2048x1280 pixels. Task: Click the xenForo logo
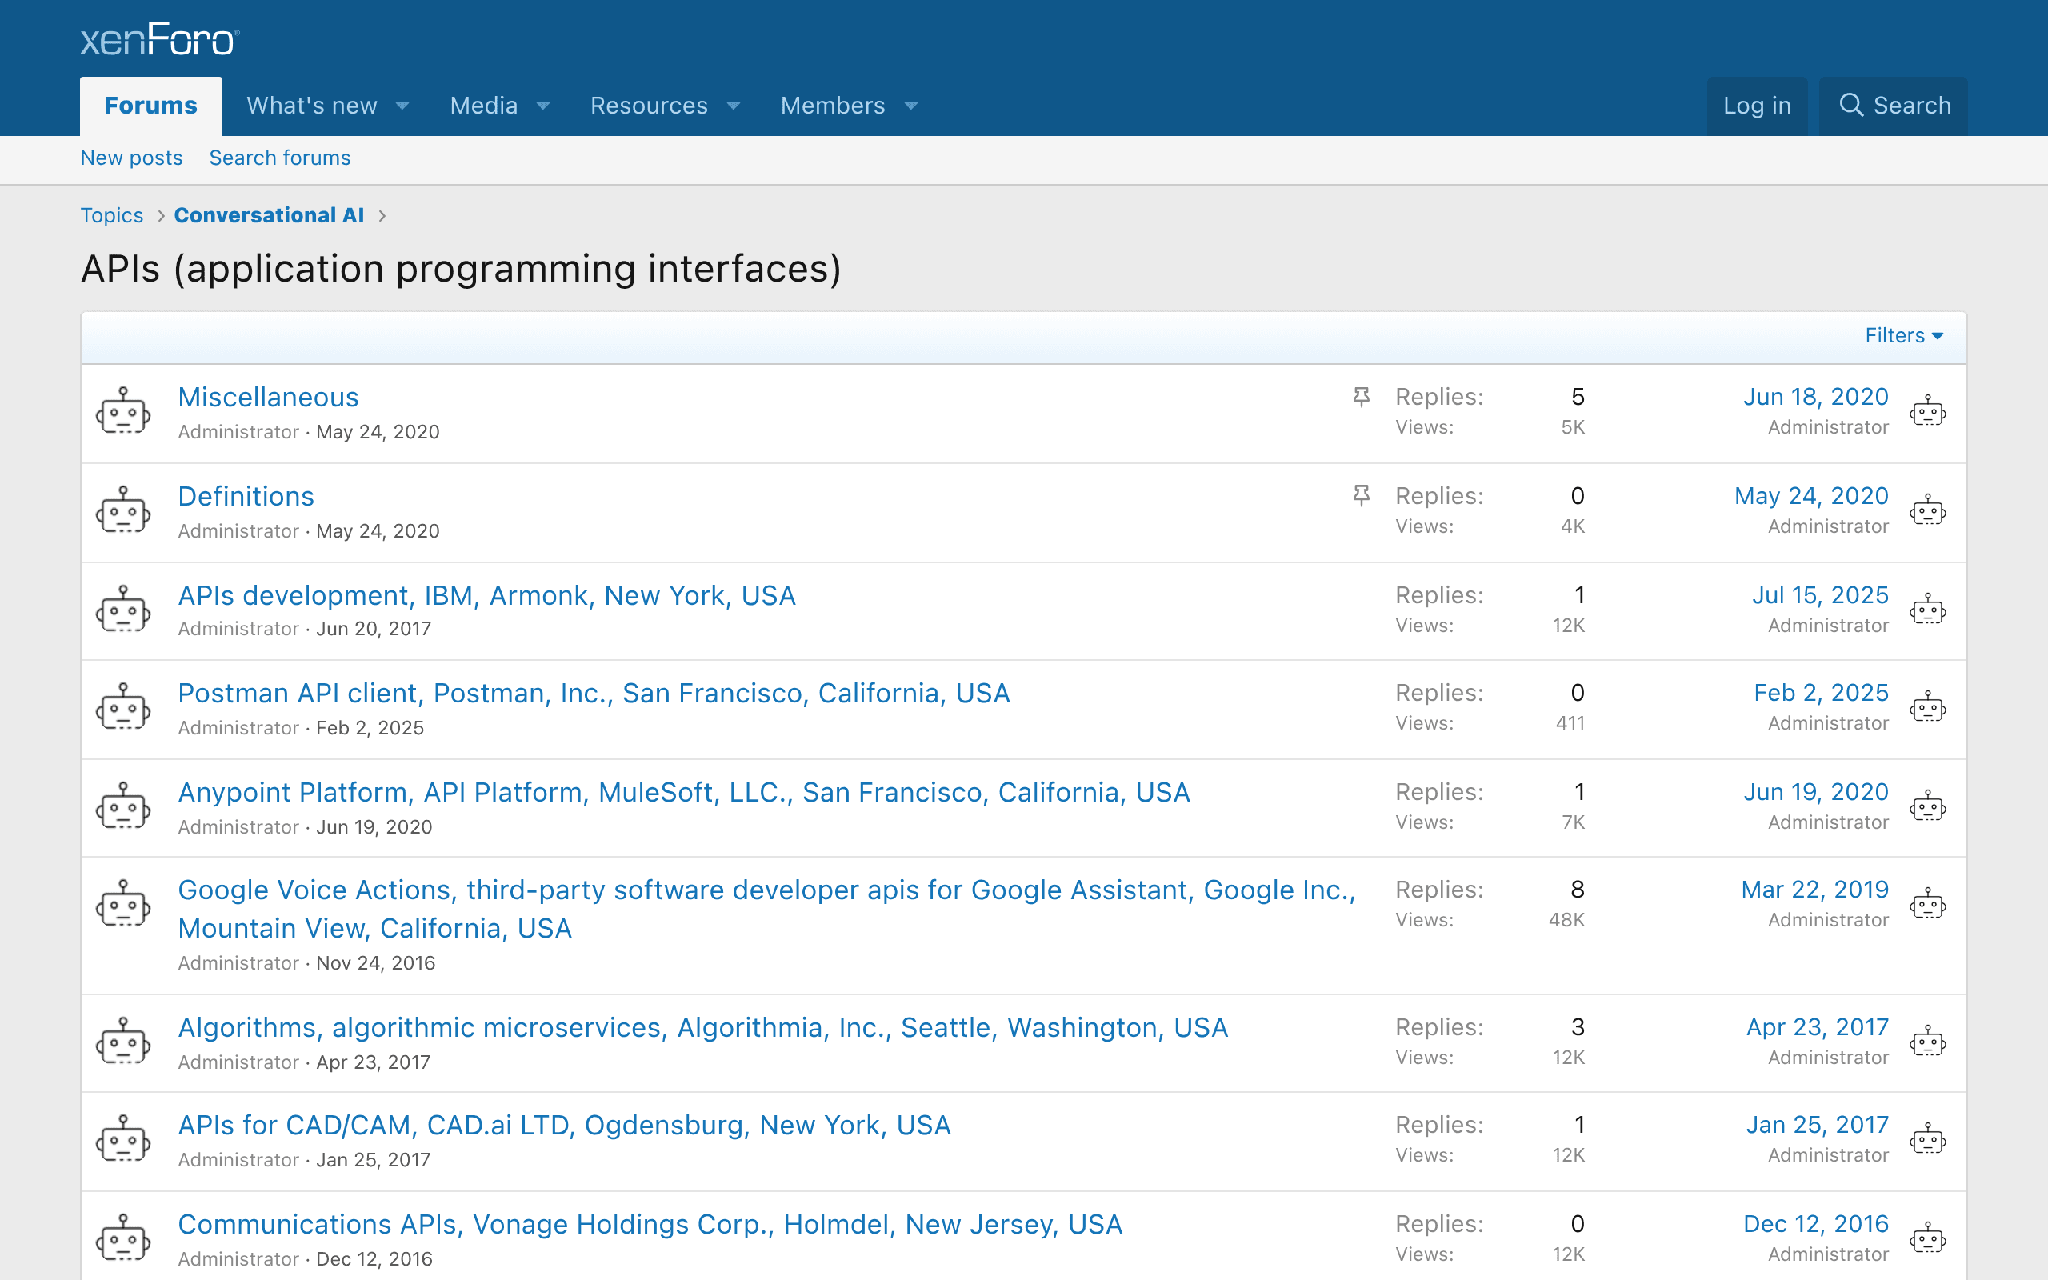(x=160, y=39)
